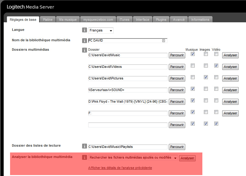Enable Images for the F: drive row
246x176 pixels.
[x=205, y=112]
